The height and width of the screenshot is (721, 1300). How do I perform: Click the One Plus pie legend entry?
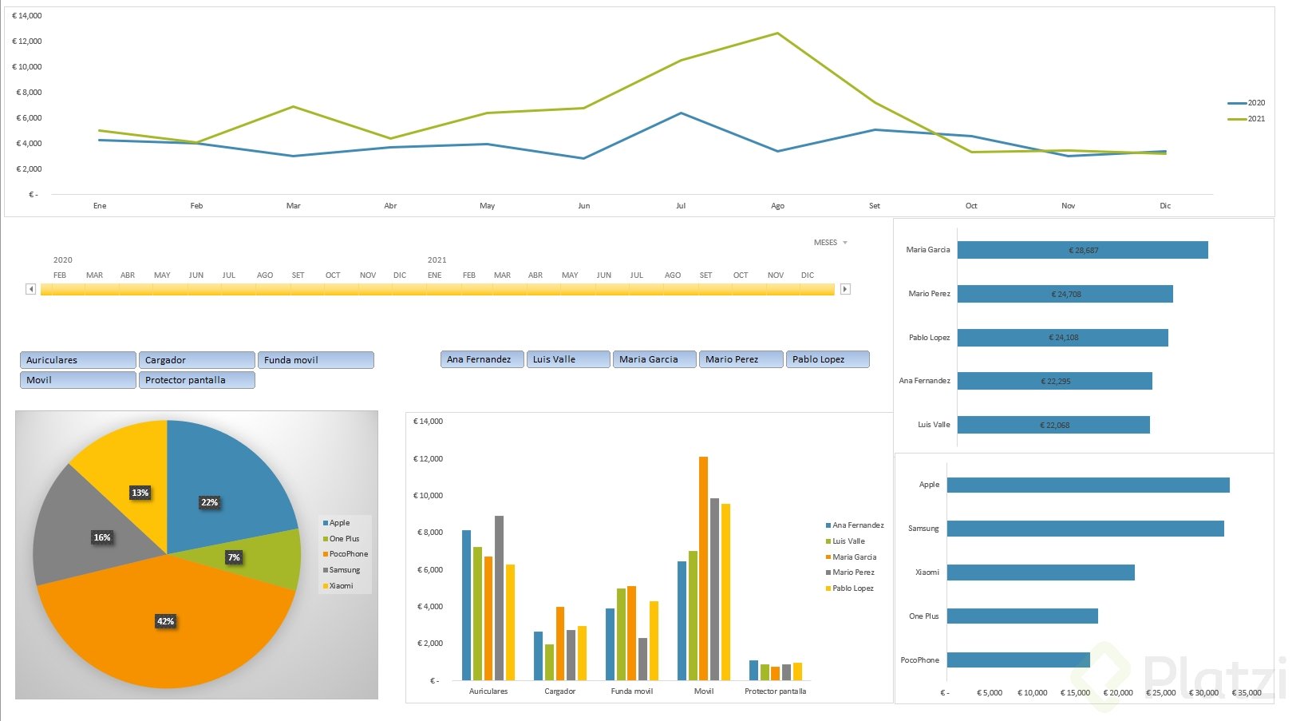[x=341, y=539]
